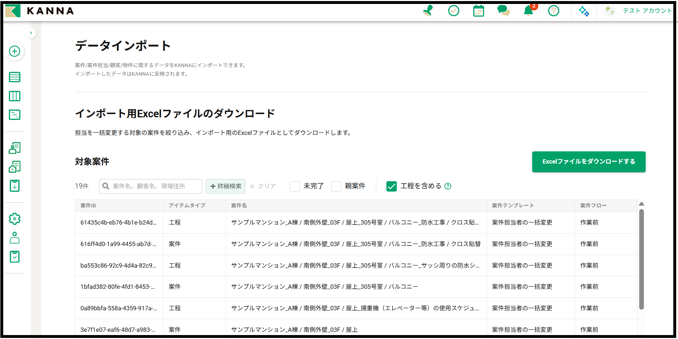The image size is (678, 339).
Task: Open the calendar icon in header
Action: (x=478, y=11)
